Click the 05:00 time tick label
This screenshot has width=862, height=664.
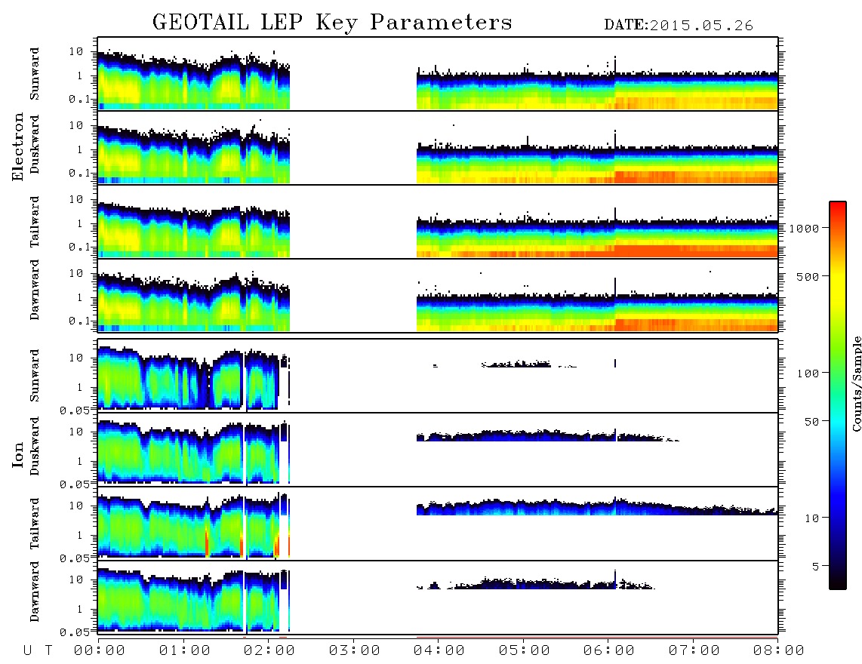pos(525,650)
